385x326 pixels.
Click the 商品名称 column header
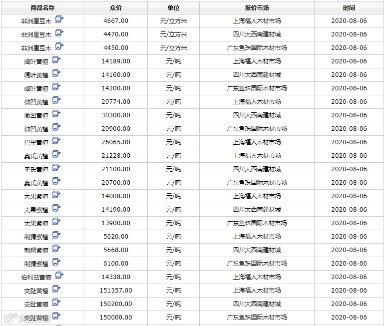click(x=42, y=8)
